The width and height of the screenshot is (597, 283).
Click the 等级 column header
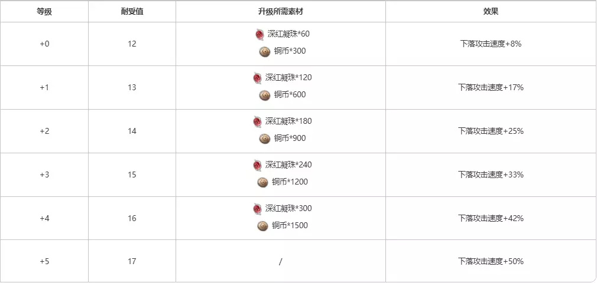(x=44, y=12)
